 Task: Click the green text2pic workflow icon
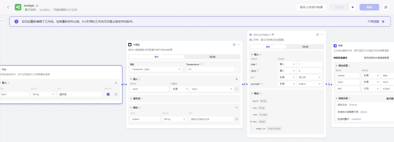[x=18, y=7]
